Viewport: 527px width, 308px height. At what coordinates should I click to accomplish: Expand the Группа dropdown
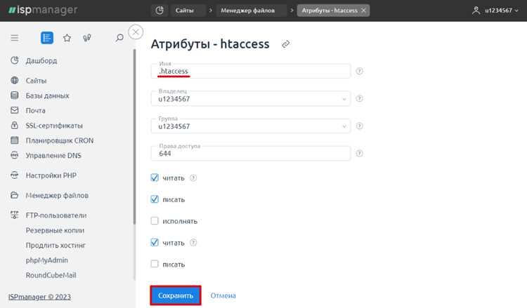click(251, 126)
